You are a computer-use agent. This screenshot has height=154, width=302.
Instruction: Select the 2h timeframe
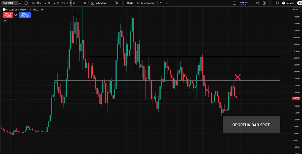coord(49,3)
